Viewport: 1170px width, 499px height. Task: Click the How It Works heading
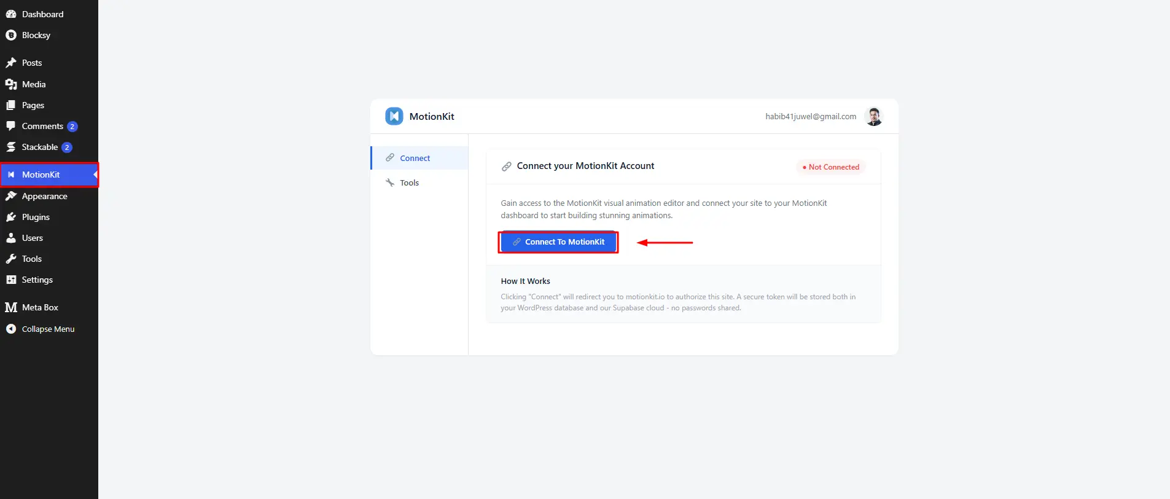pyautogui.click(x=525, y=281)
